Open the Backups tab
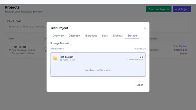This screenshot has height=110, width=196. coord(118,36)
